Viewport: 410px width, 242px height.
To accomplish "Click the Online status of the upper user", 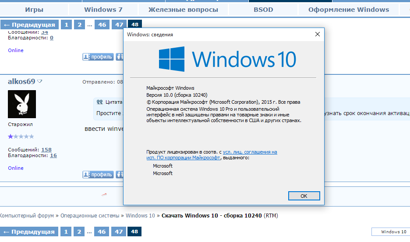I will (16, 50).
